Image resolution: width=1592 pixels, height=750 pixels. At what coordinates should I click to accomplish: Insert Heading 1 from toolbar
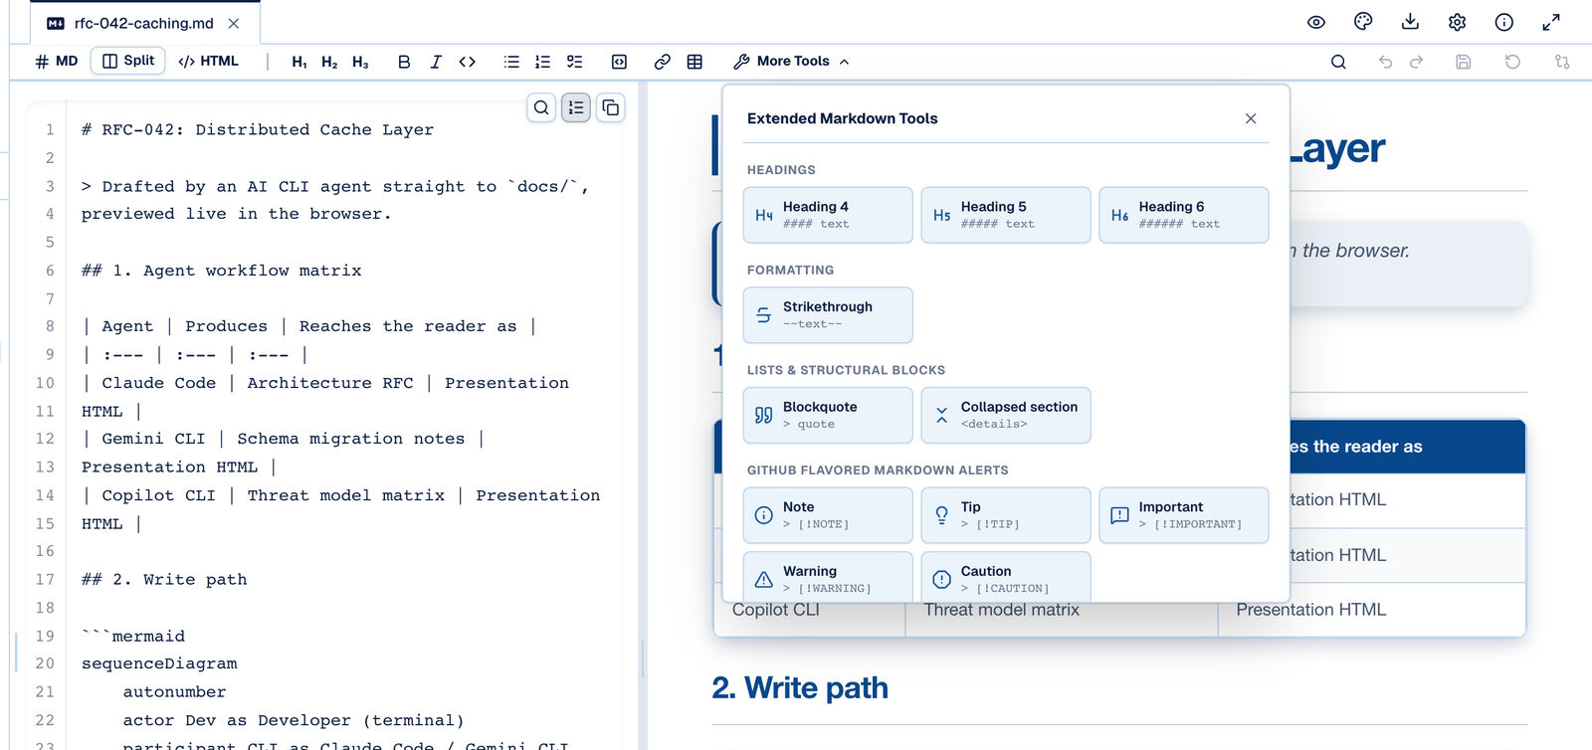click(x=299, y=62)
